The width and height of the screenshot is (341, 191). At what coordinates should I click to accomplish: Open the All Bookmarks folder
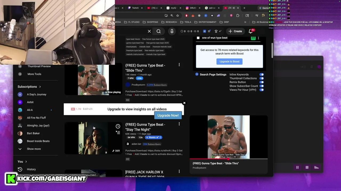(x=261, y=22)
